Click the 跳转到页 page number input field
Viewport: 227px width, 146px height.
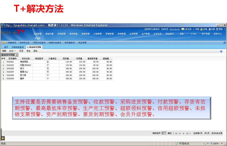coord(164,133)
